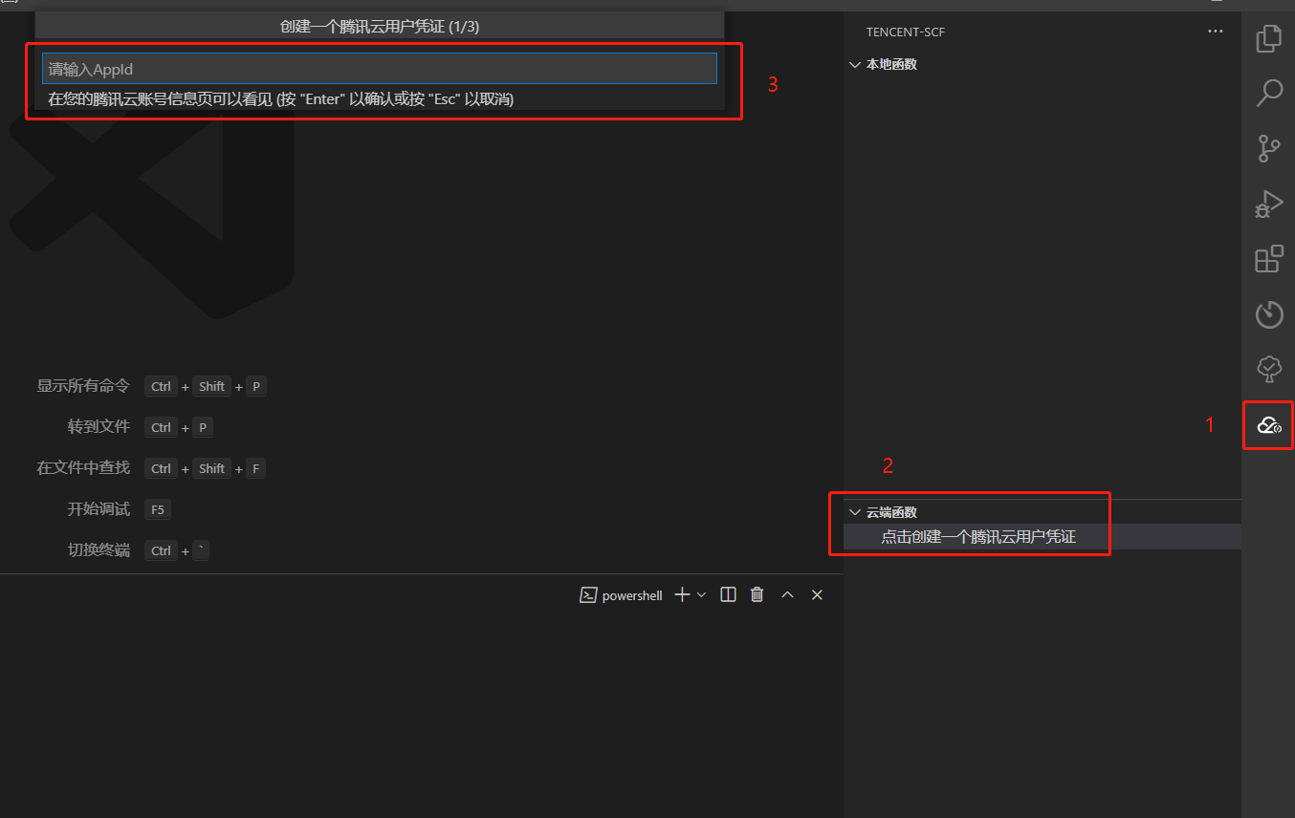Collapse the 云端函数 section
Screen dimensions: 1295x818
point(855,512)
